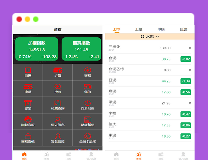Open the 加權指數 index card
The image size is (208, 160).
point(37,49)
